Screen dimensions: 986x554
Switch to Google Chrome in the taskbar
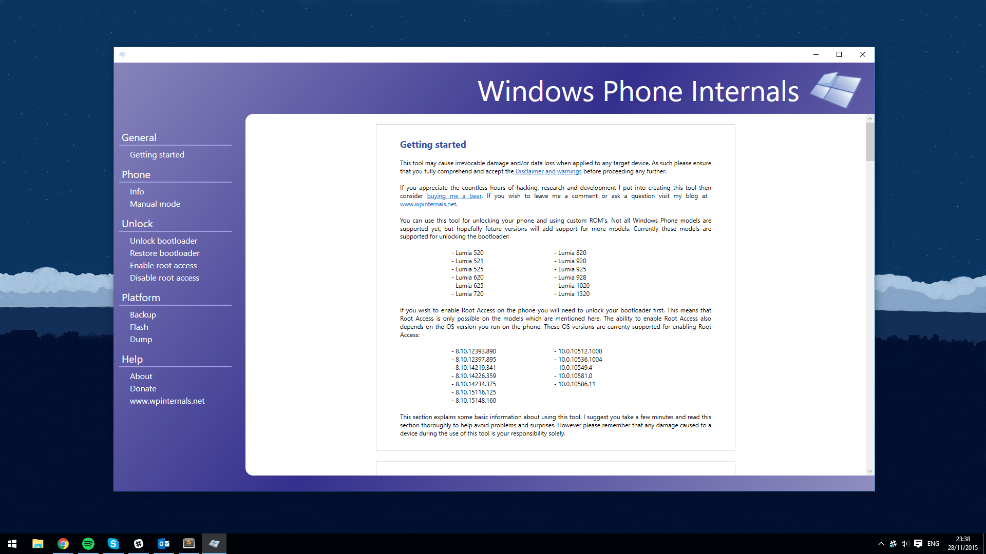pyautogui.click(x=63, y=544)
